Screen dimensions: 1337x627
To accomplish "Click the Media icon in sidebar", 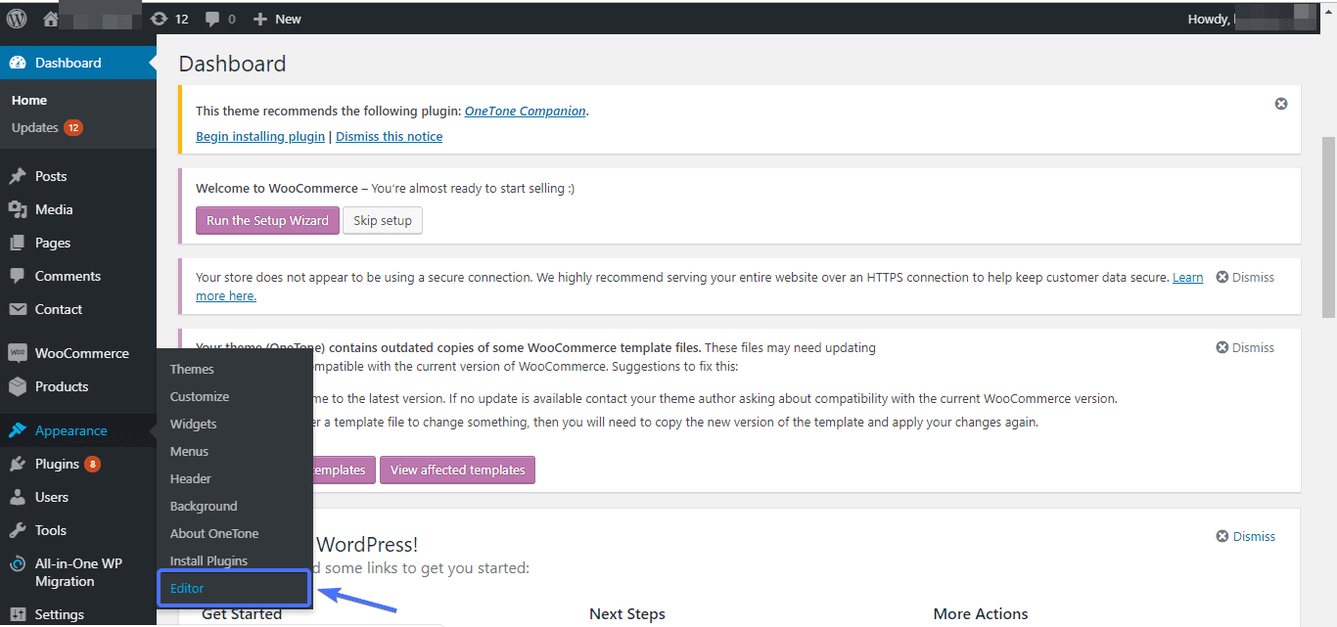I will 18,209.
